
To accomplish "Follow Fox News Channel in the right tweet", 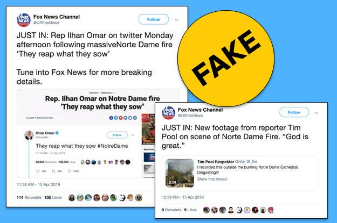I will [294, 112].
